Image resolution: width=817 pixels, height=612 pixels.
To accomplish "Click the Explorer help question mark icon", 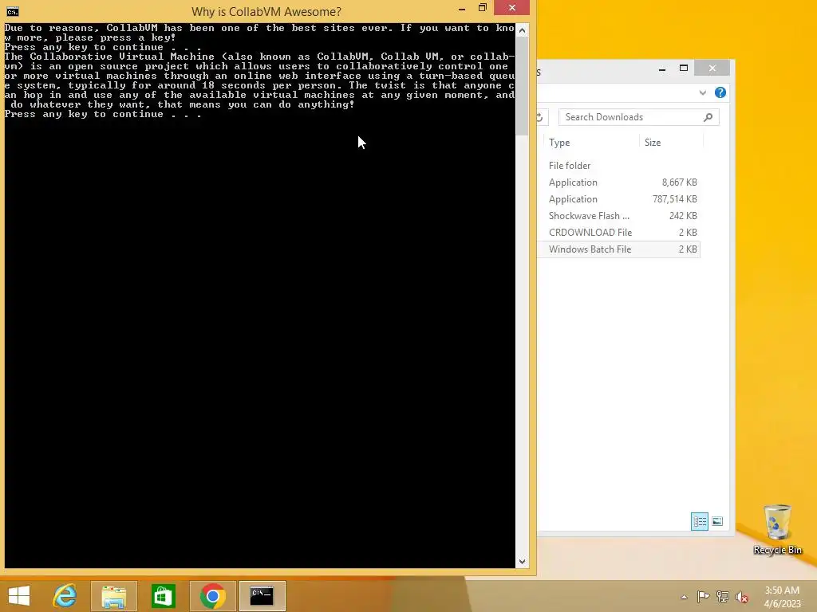I will [x=720, y=92].
